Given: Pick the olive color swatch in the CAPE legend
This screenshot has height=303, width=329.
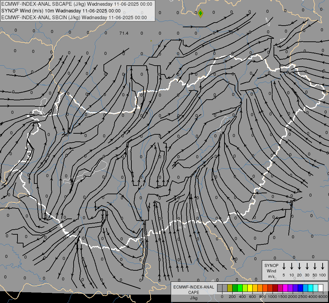Looking at the screenshot, I should 230,288.
